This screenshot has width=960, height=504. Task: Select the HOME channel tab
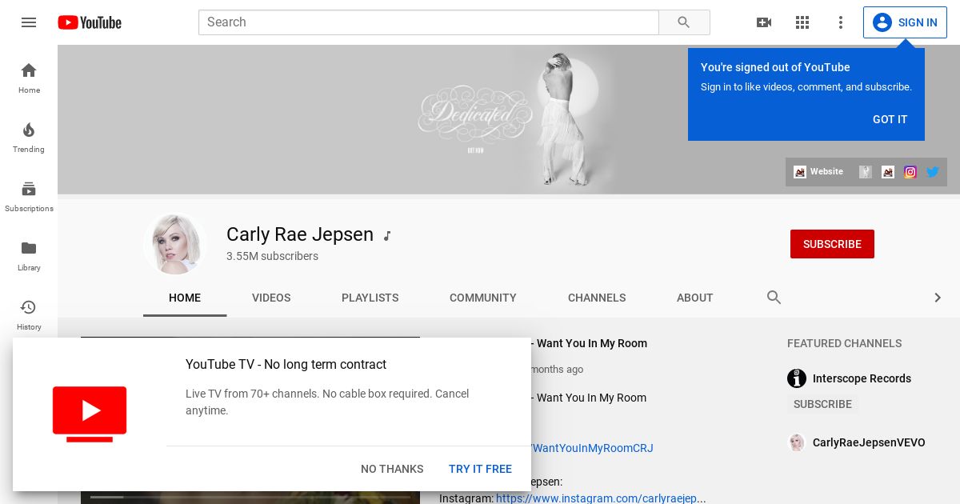tap(185, 298)
